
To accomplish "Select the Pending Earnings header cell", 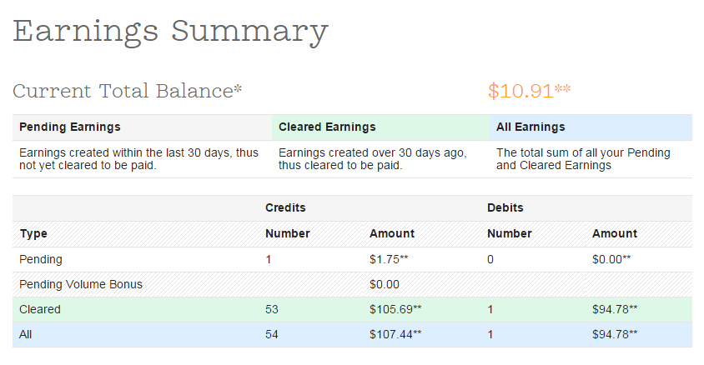I will click(142, 127).
